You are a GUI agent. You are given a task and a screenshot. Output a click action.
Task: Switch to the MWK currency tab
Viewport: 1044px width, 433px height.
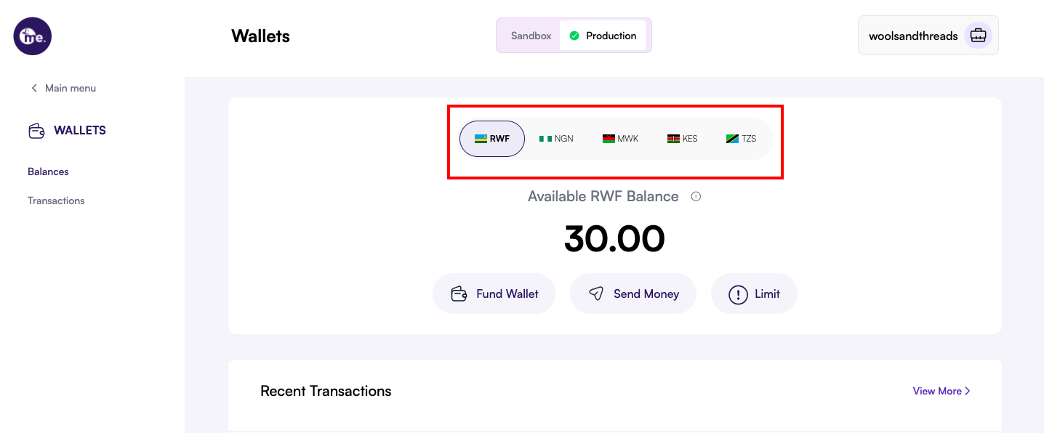[x=619, y=138]
